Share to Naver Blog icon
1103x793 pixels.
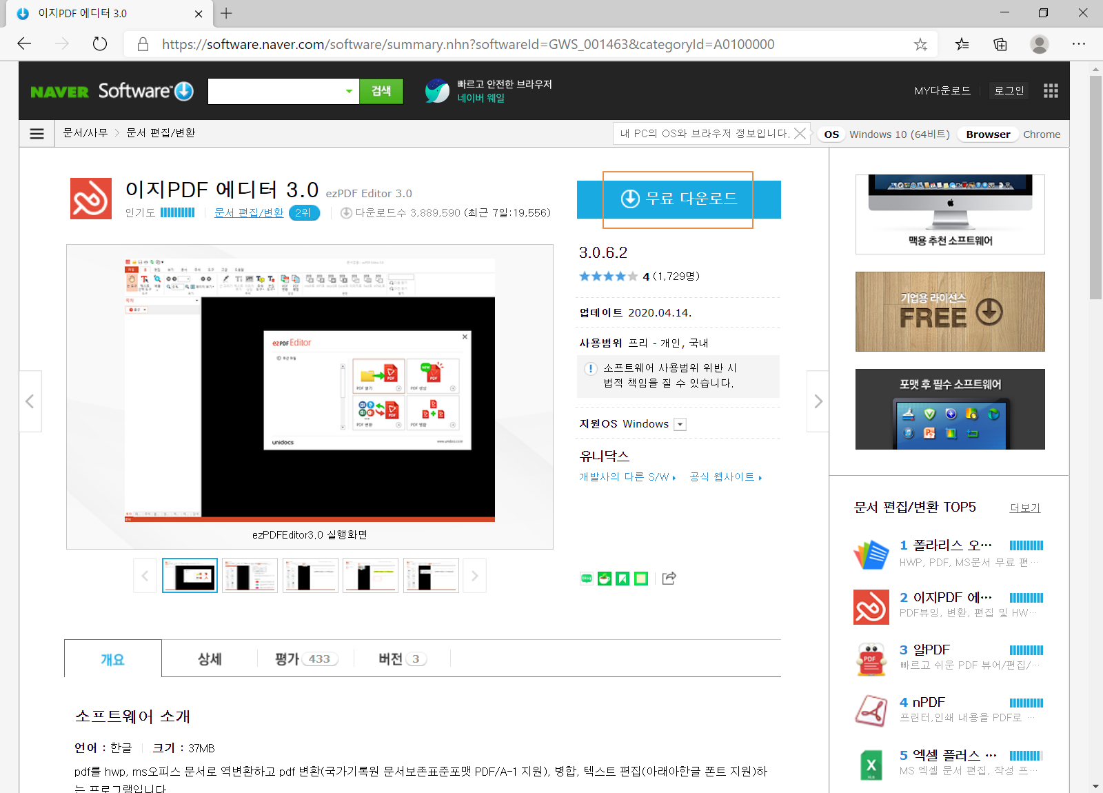587,579
